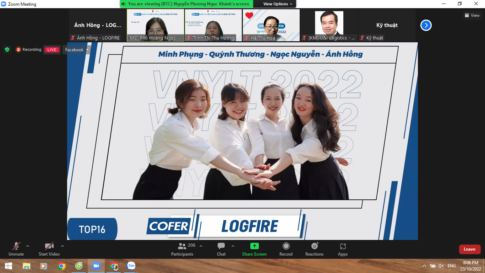Click the red LIVE badge

point(52,50)
